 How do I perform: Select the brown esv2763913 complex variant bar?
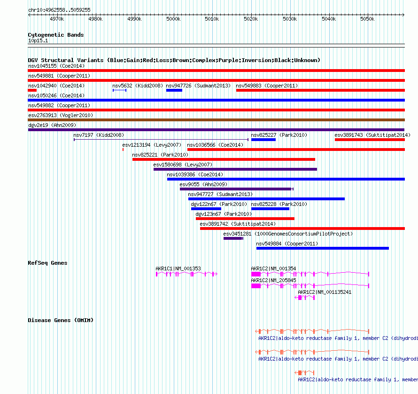[216, 120]
